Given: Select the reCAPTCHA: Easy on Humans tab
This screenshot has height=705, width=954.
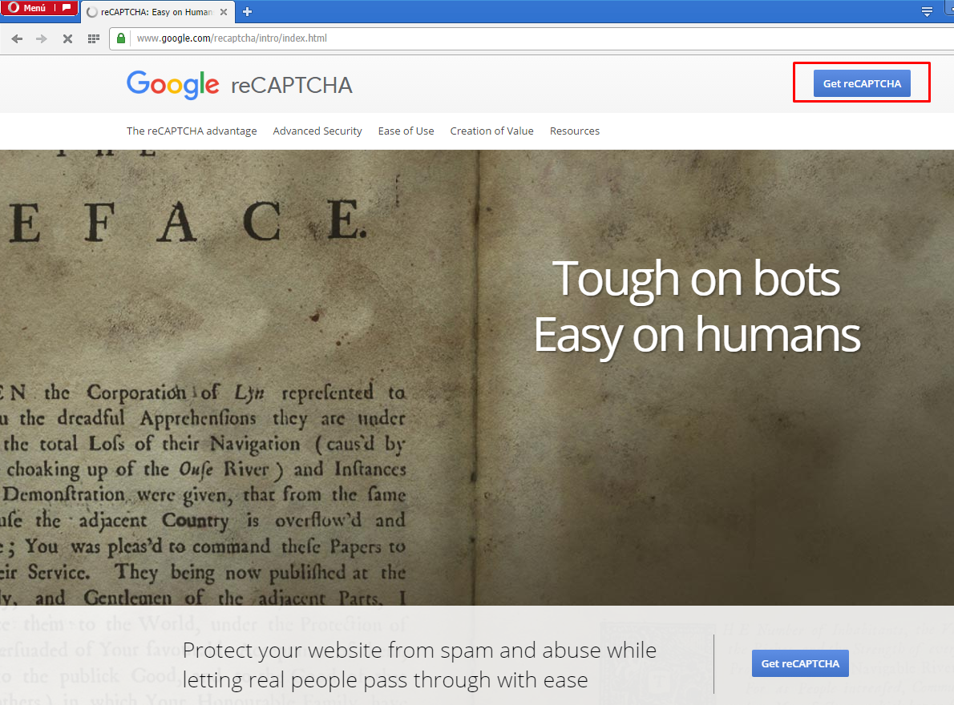Looking at the screenshot, I should 157,11.
